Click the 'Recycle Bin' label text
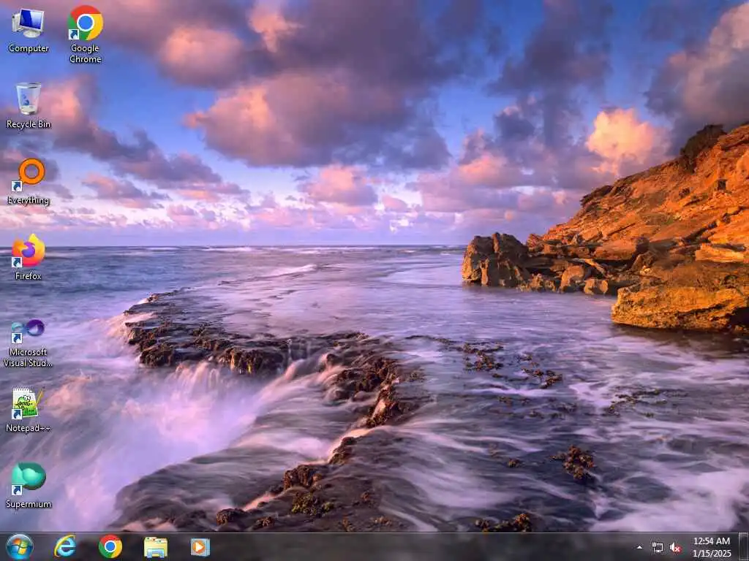The height and width of the screenshot is (561, 749). point(29,124)
